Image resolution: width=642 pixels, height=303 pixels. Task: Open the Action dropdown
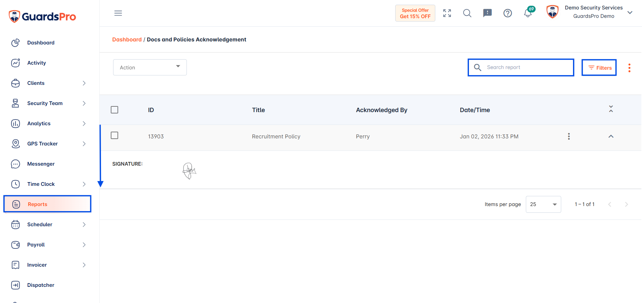tap(150, 67)
